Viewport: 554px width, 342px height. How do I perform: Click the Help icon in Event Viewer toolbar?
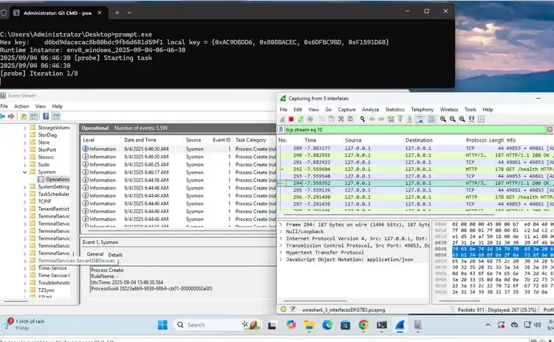pos(47,116)
